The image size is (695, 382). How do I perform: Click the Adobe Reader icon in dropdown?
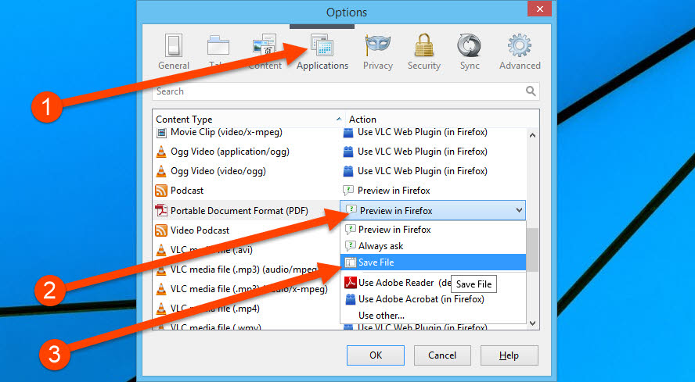point(351,283)
